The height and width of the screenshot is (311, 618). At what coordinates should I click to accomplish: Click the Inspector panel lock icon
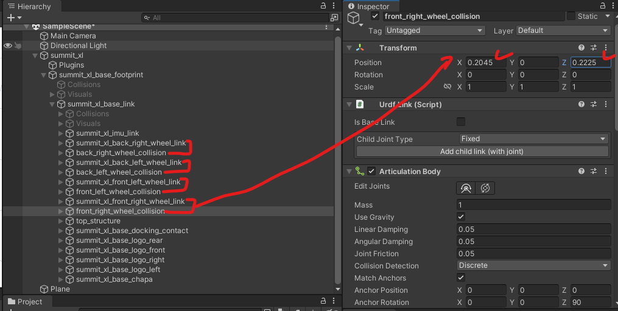(x=603, y=5)
